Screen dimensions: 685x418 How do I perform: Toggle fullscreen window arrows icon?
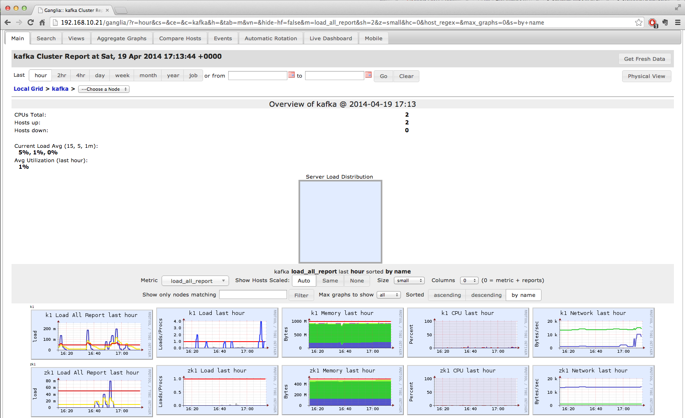pyautogui.click(x=678, y=7)
